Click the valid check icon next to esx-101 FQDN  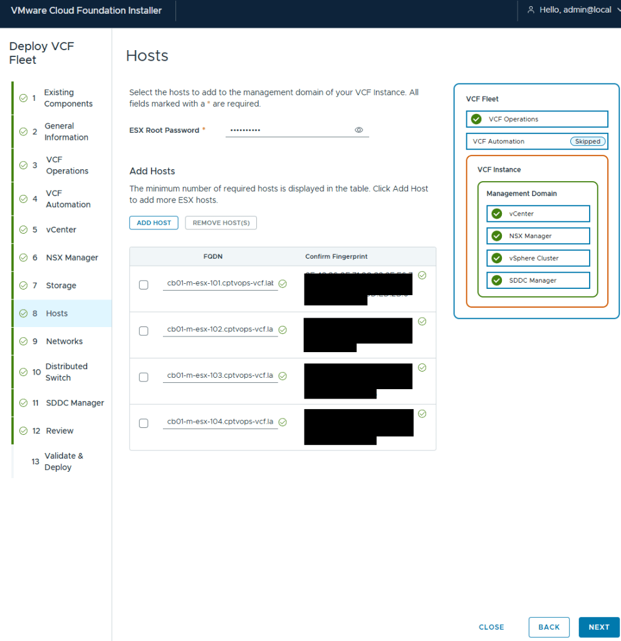coord(283,284)
